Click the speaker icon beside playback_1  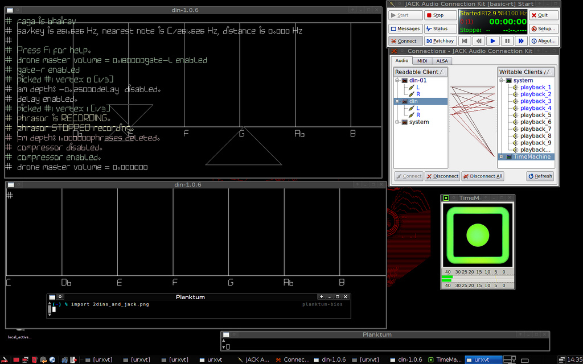click(515, 87)
